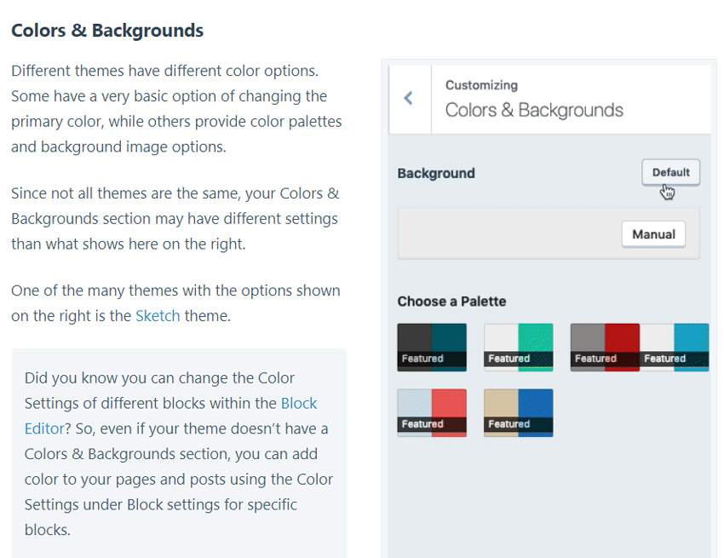Choose the light blue and coral palette
Screen dimensions: 724x558
[x=432, y=412]
